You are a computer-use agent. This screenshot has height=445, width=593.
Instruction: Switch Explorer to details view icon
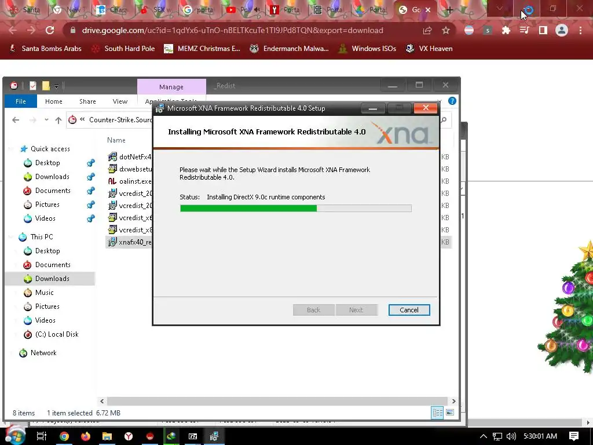coord(438,413)
